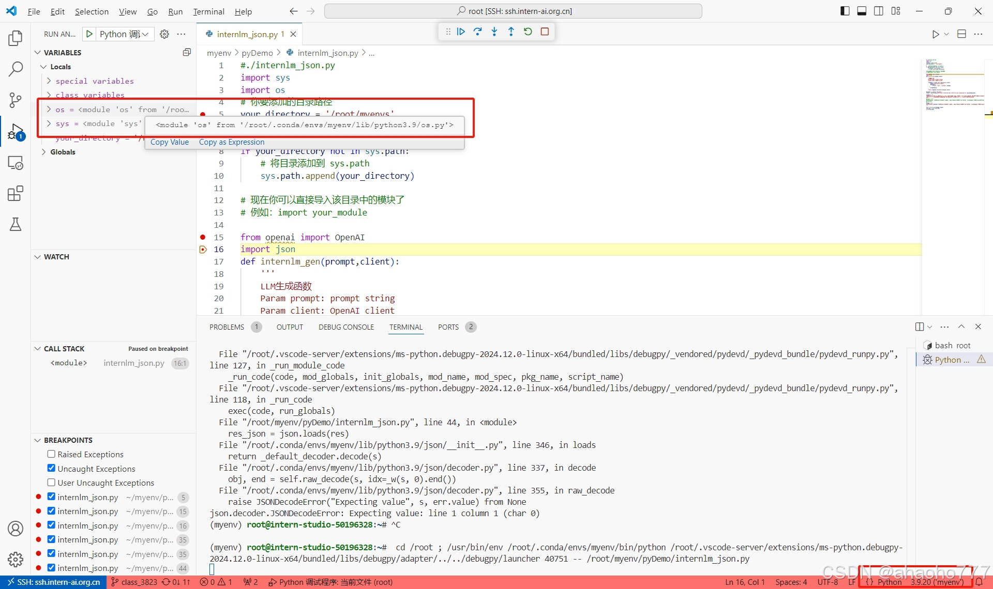993x589 pixels.
Task: Stop the debug session
Action: pos(545,32)
